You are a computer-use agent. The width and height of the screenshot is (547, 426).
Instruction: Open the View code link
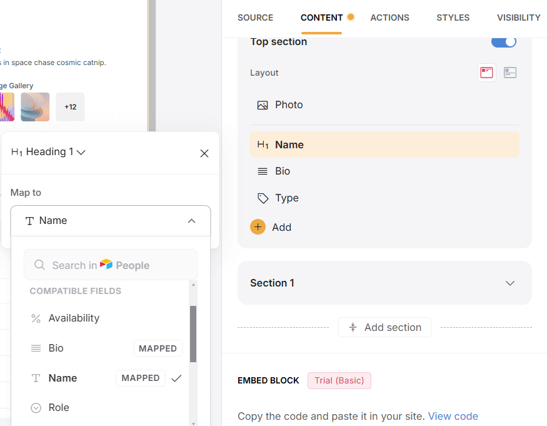click(453, 416)
